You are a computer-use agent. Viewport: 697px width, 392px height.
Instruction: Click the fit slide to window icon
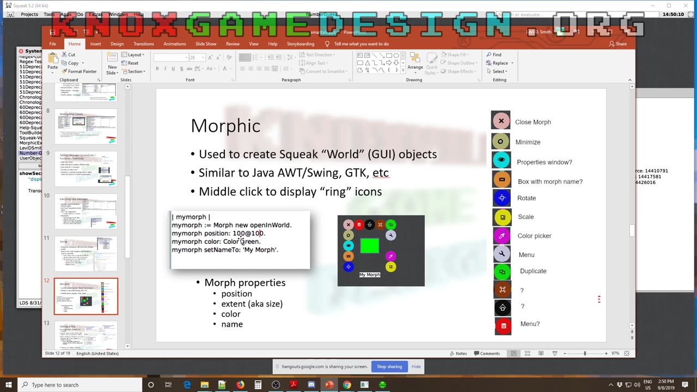(627, 353)
